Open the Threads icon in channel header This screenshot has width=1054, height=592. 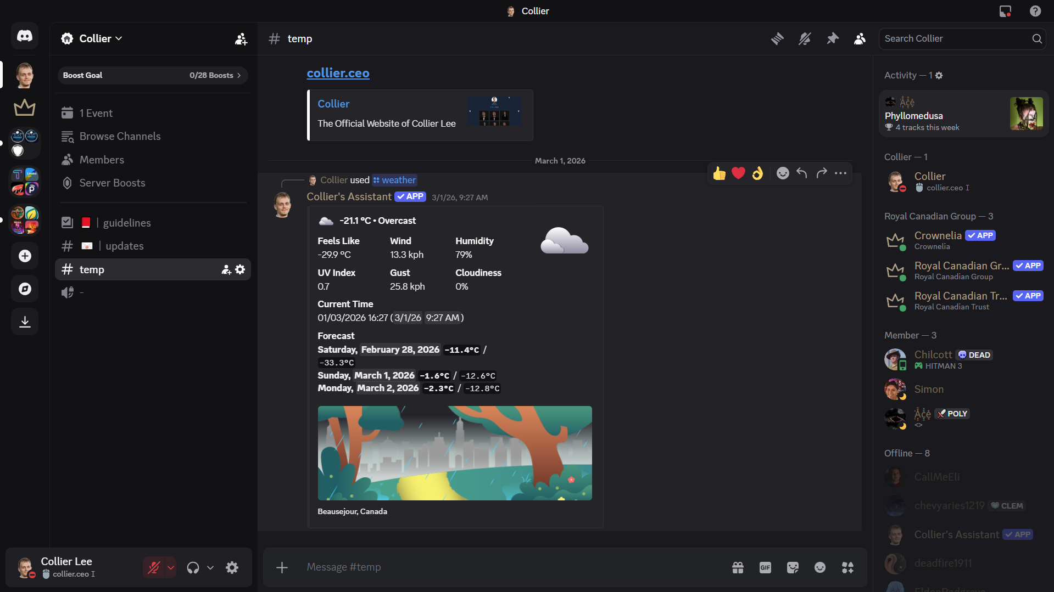point(777,38)
